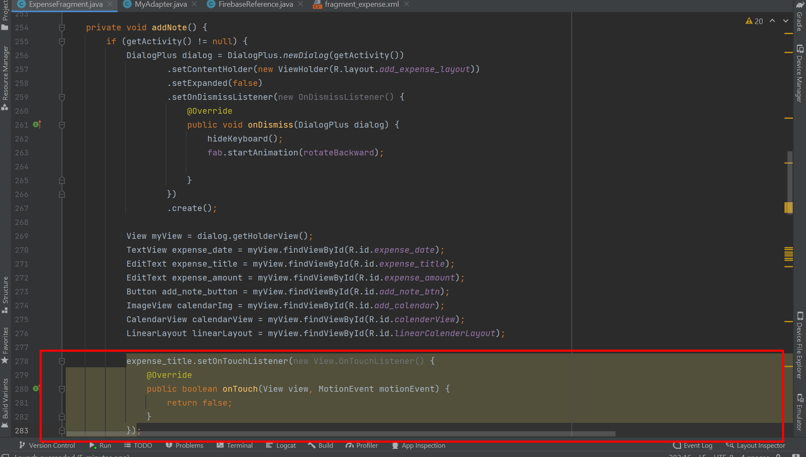Screen dimensions: 806x457
Task: Open the Structure tool window
Action: pos(5,295)
